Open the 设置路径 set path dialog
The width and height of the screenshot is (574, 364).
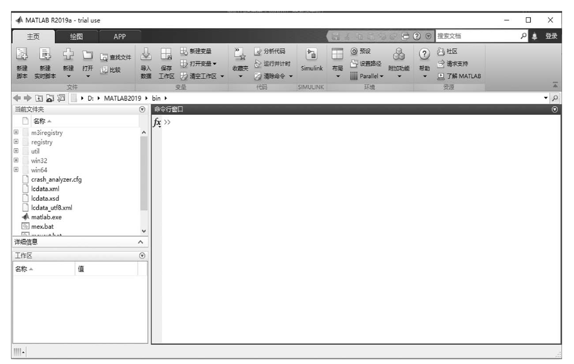pos(366,63)
